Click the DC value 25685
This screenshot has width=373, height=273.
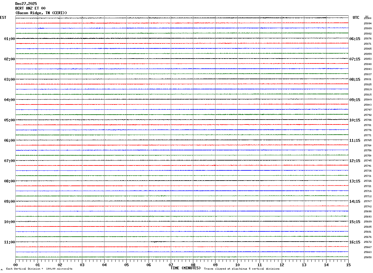tap(367, 227)
